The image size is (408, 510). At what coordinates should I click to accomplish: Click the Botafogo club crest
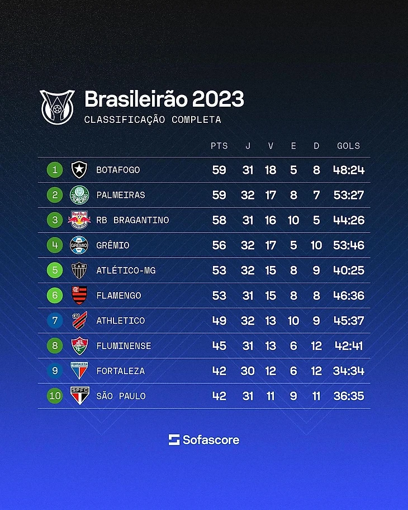79,170
